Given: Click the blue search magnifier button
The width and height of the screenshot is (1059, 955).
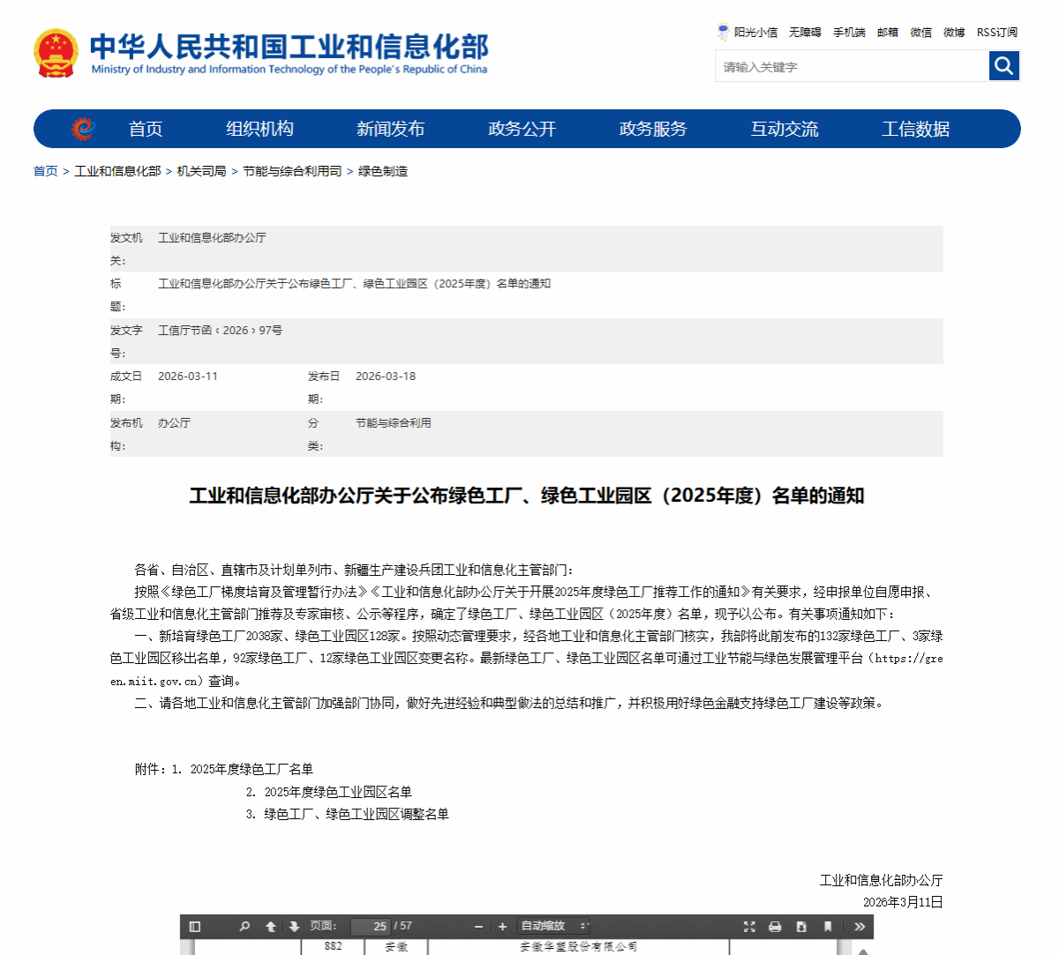Looking at the screenshot, I should coord(1003,65).
